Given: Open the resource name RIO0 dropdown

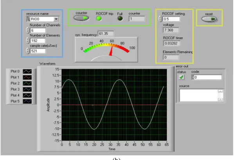Looking at the screenshot, I should click(56, 19).
